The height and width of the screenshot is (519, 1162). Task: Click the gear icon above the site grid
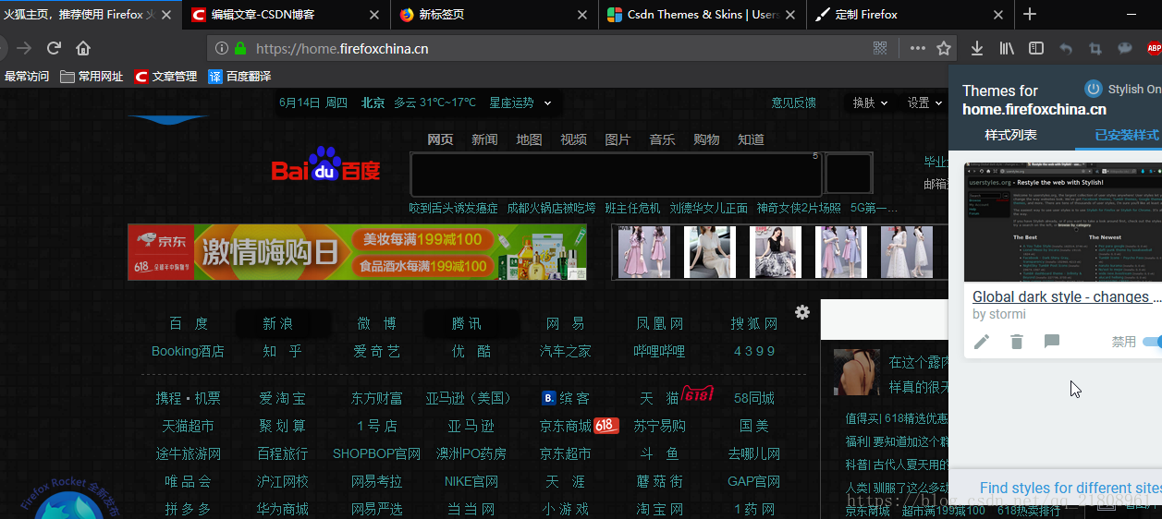coord(802,312)
